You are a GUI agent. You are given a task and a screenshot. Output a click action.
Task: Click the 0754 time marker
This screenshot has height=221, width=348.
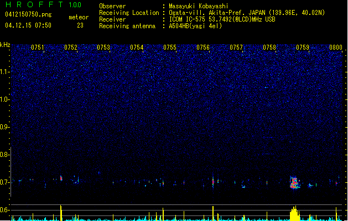tap(137, 48)
